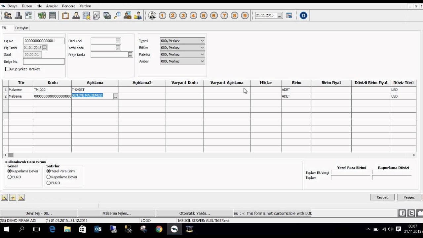Click the round user avatar toolbar icon
This screenshot has width=423, height=238.
click(x=152, y=16)
